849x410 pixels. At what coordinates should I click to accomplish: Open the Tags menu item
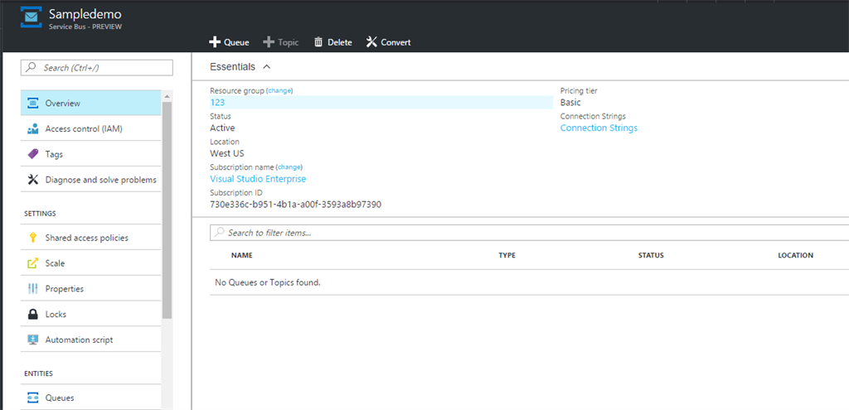[x=91, y=154]
